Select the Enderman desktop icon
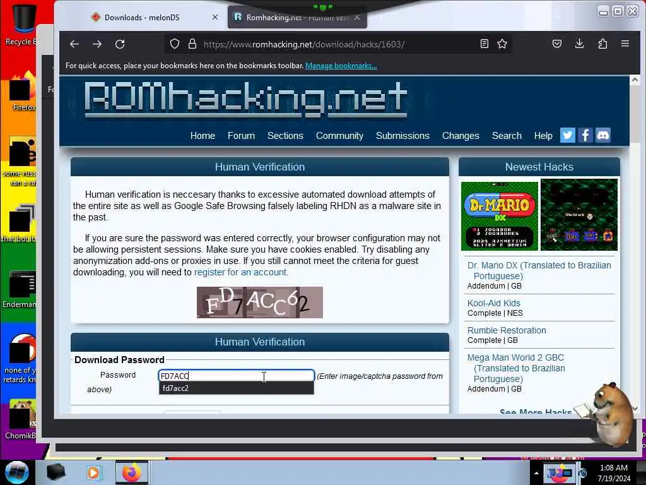Image resolution: width=646 pixels, height=485 pixels. [x=20, y=289]
